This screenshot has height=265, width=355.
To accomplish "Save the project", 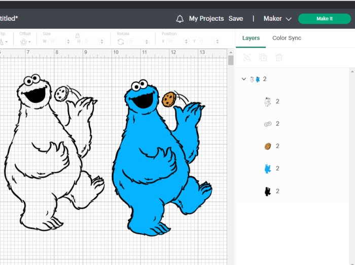I will [x=236, y=19].
